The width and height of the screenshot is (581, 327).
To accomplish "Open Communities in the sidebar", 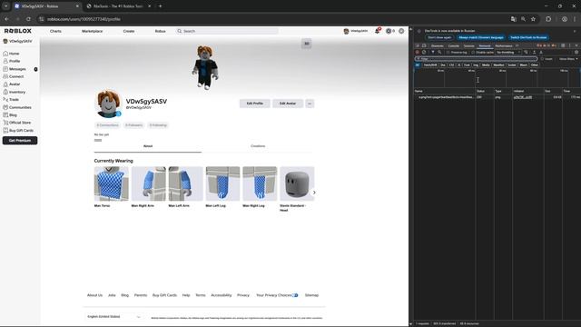I will [17, 107].
